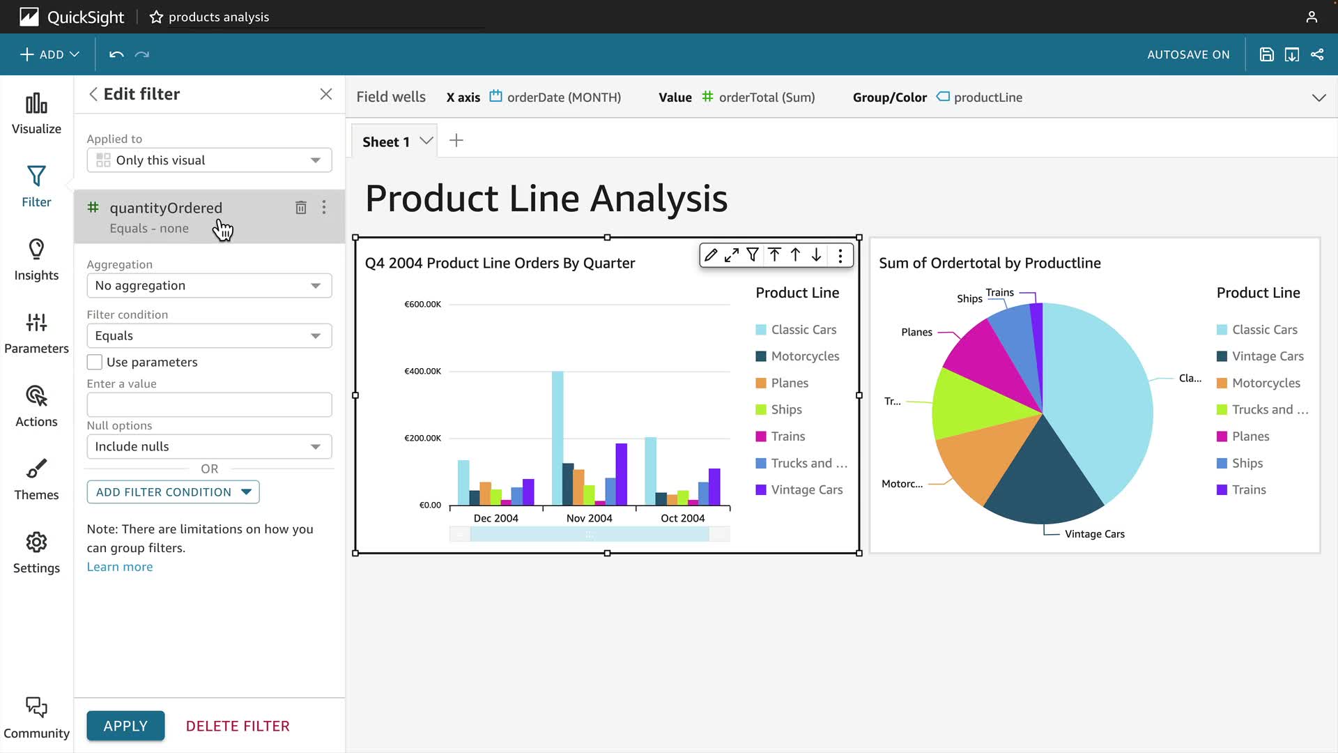This screenshot has width=1338, height=753.
Task: Click the pencil edit icon on visual
Action: click(710, 255)
